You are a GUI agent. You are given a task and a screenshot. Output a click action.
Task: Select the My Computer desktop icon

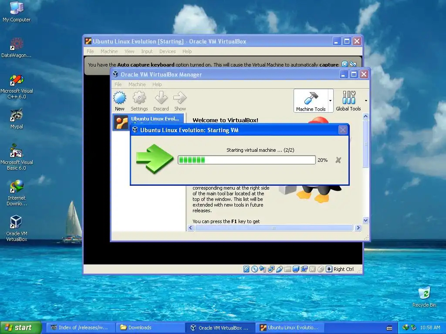pyautogui.click(x=17, y=12)
